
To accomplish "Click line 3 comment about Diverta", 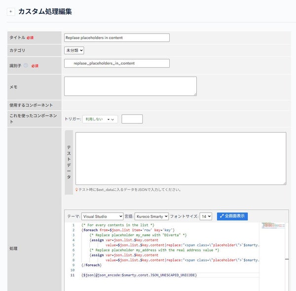I will [138, 235].
